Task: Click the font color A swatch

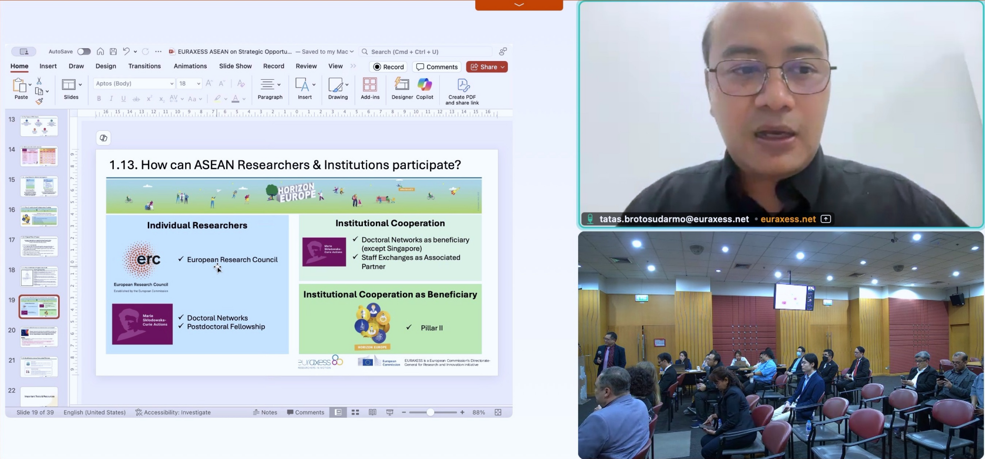Action: pos(236,99)
